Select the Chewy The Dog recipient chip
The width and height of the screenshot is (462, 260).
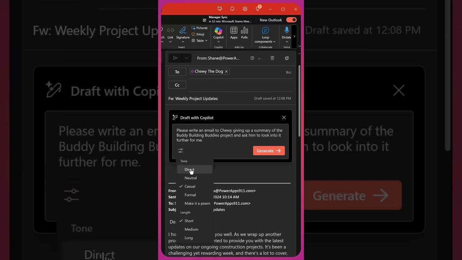coord(209,71)
